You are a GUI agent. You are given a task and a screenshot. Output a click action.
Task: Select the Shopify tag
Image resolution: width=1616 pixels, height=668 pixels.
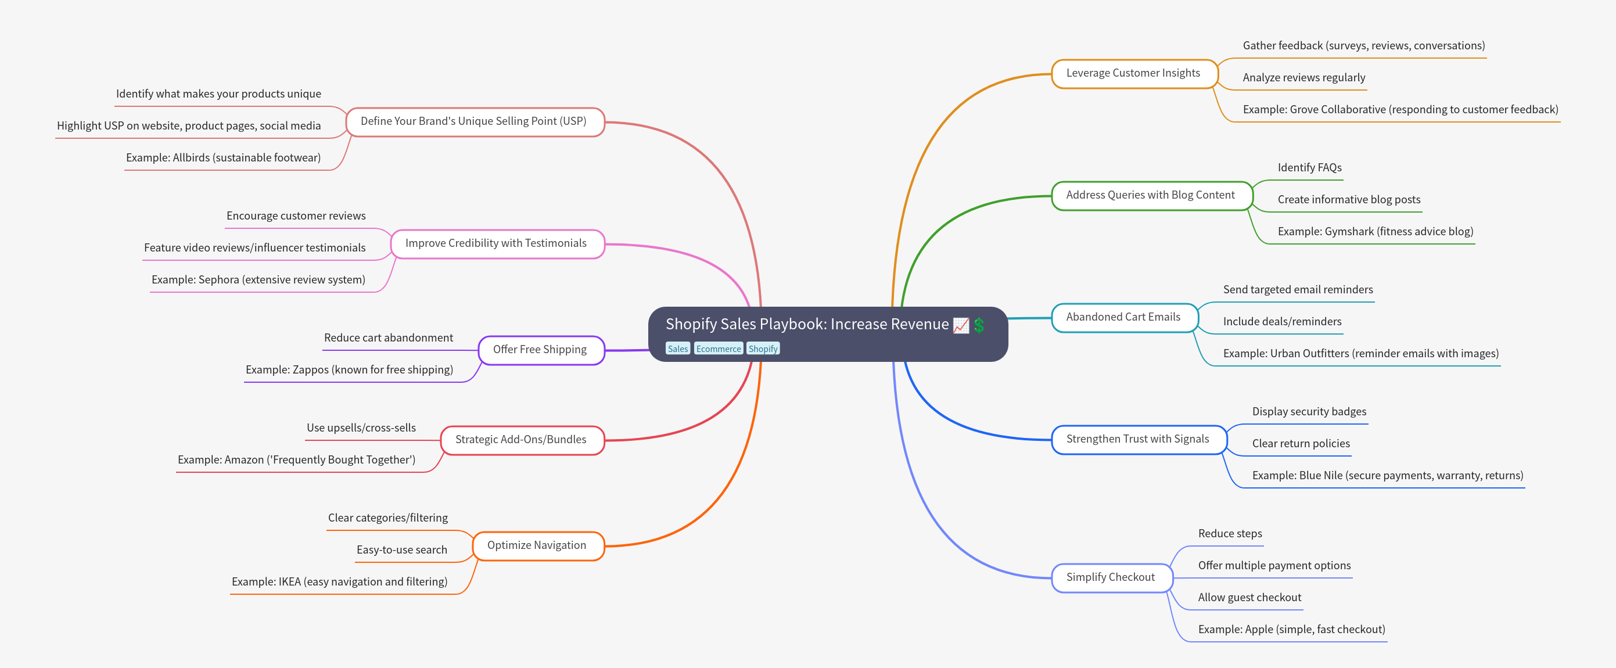pos(763,349)
